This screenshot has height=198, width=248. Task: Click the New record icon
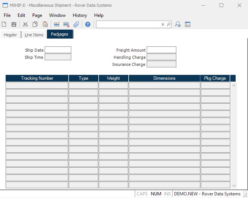point(4,24)
